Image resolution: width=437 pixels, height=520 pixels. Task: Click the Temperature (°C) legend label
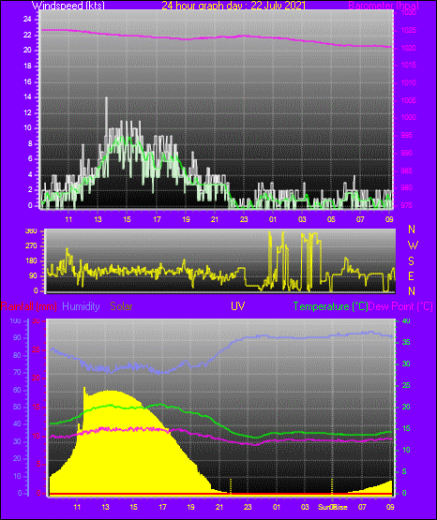click(x=330, y=306)
